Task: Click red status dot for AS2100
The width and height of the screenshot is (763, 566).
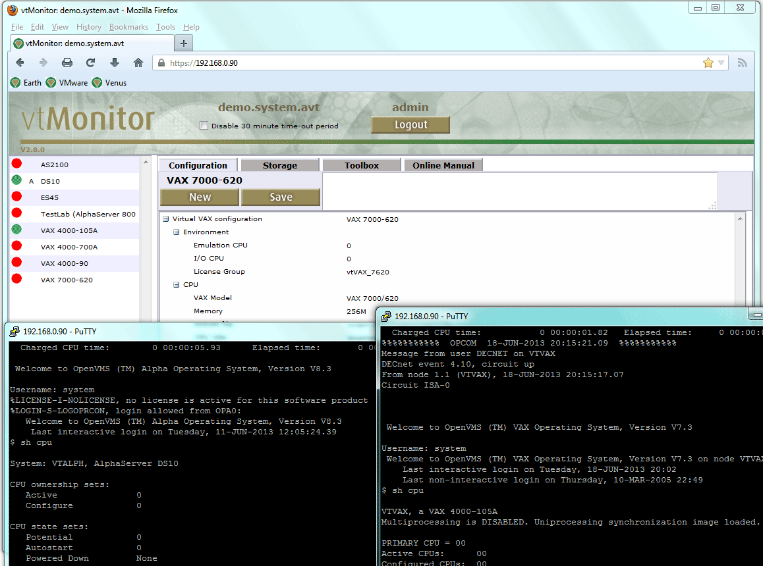Action: (17, 163)
